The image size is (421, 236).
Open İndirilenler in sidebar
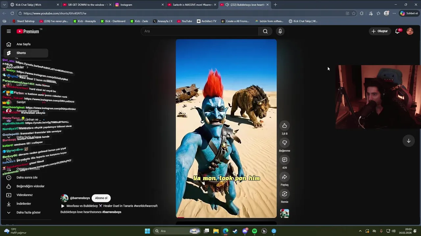[x=26, y=204]
